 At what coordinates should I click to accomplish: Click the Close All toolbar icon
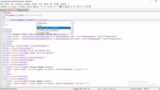12,7
